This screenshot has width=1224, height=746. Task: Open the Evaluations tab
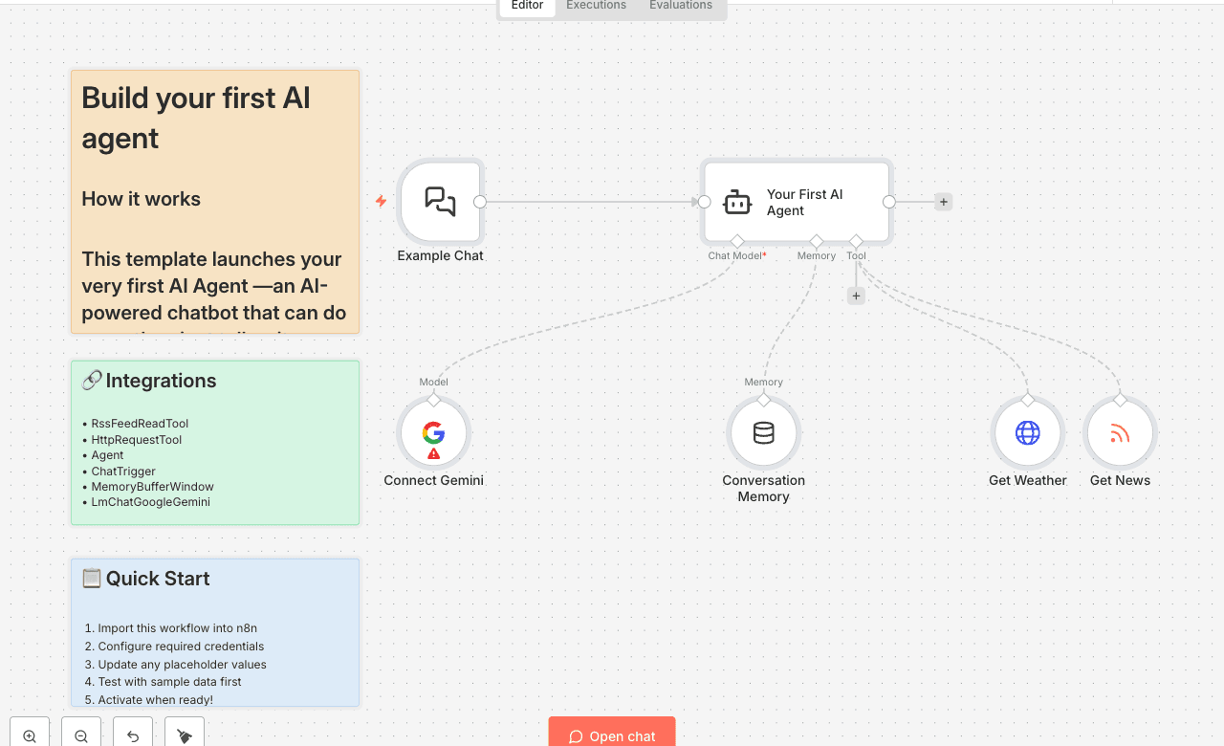[680, 6]
